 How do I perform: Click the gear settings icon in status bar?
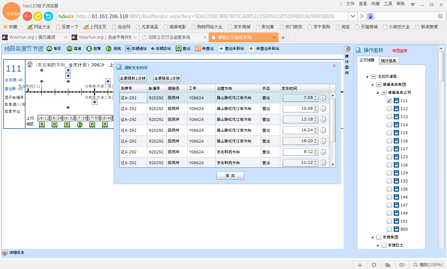coord(374,265)
